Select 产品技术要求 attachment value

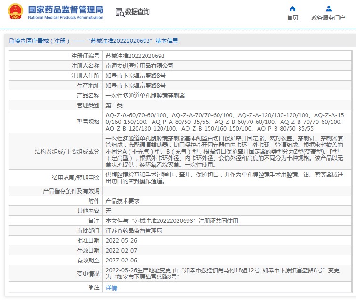pyautogui.click(x=122, y=201)
